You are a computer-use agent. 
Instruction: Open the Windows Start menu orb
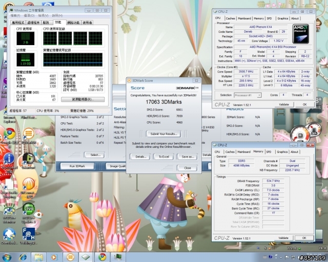point(7,257)
